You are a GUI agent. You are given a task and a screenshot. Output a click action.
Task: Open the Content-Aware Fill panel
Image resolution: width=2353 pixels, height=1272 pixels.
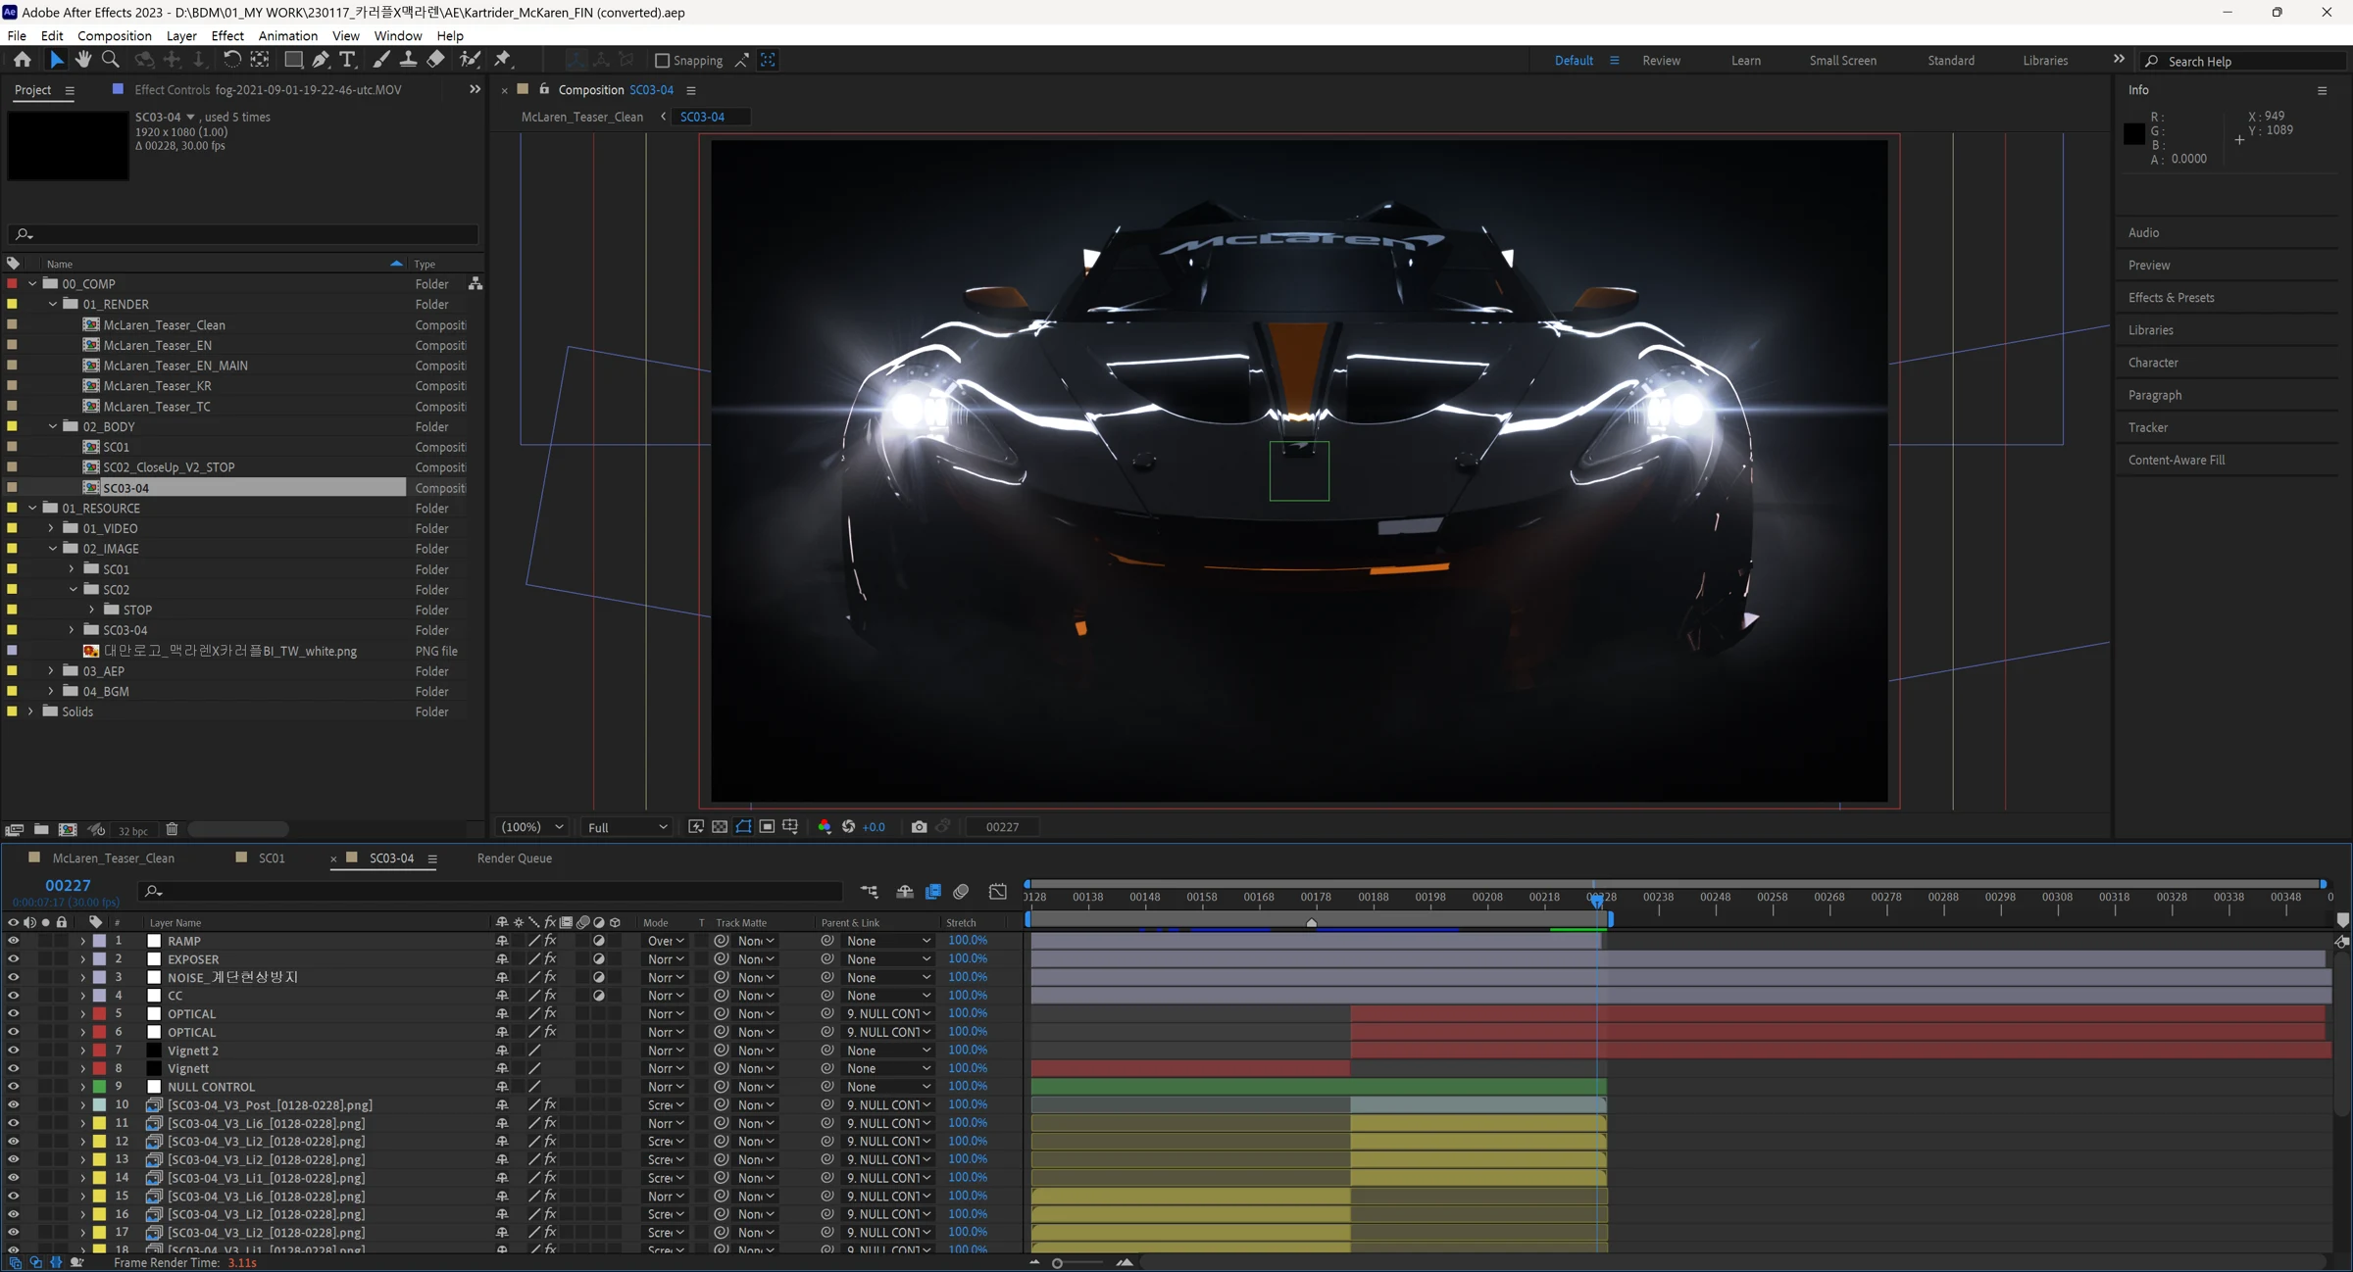coord(2177,460)
